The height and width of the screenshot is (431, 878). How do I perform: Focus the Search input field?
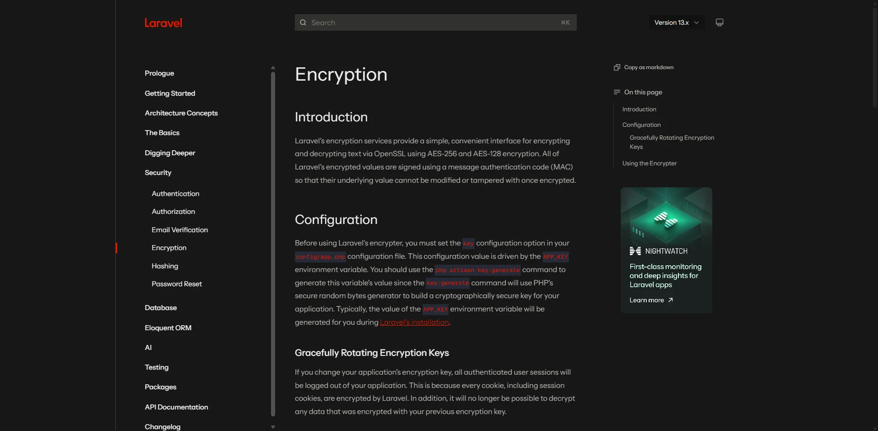(x=435, y=22)
